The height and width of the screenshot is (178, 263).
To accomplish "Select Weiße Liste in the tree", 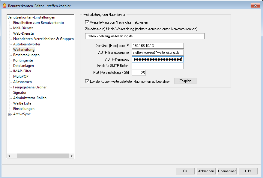I will [22, 103].
